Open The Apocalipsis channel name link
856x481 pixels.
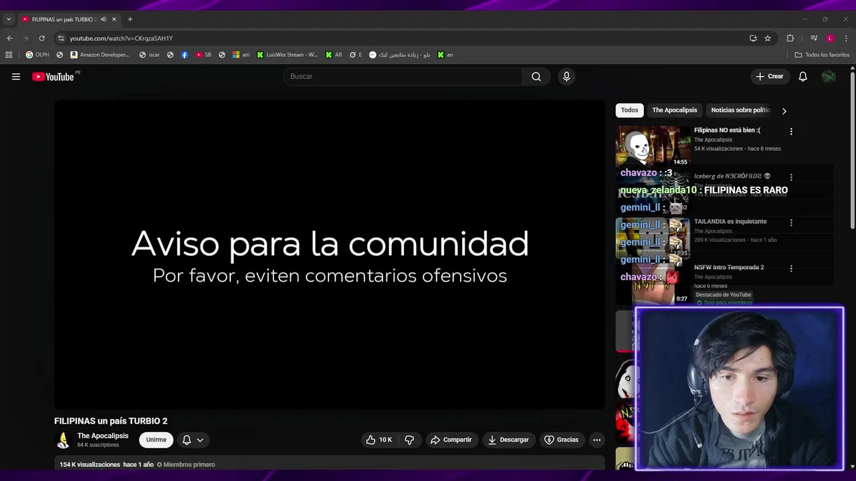(102, 436)
